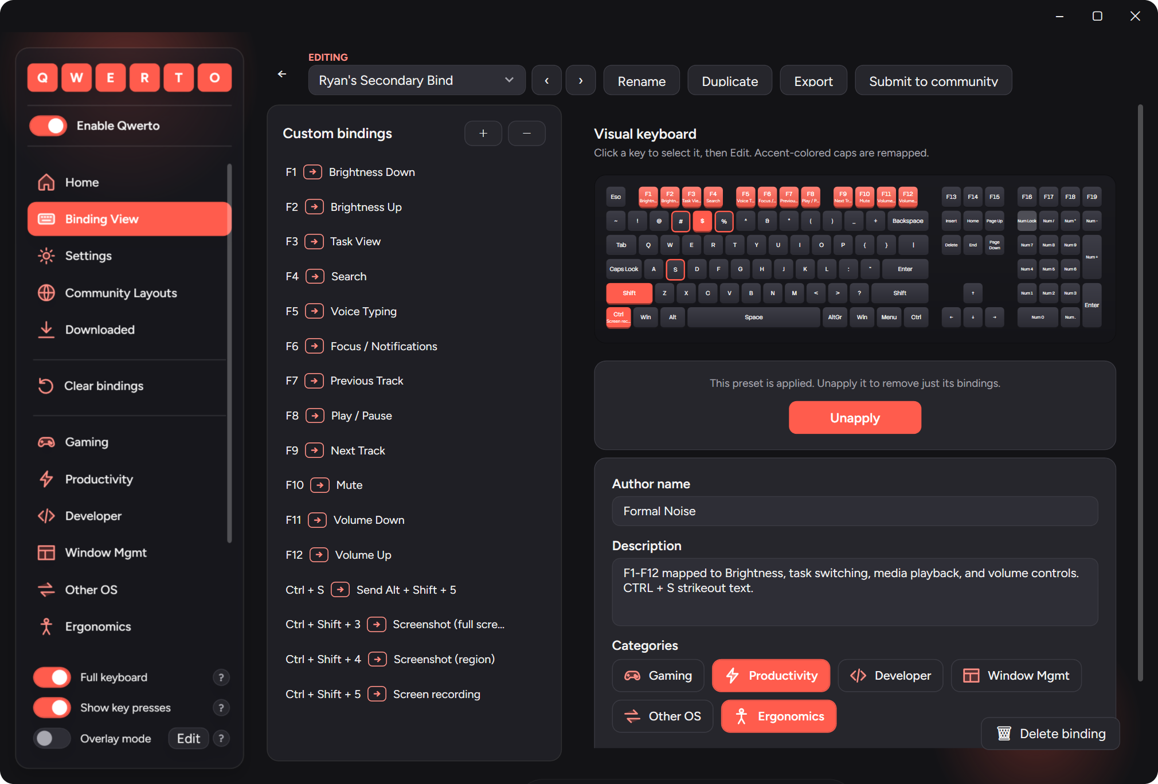Image resolution: width=1158 pixels, height=784 pixels.
Task: Click the Unapply button
Action: click(855, 418)
